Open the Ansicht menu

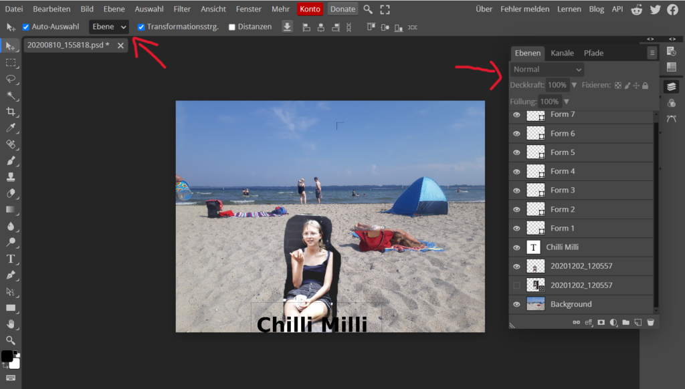(x=213, y=9)
